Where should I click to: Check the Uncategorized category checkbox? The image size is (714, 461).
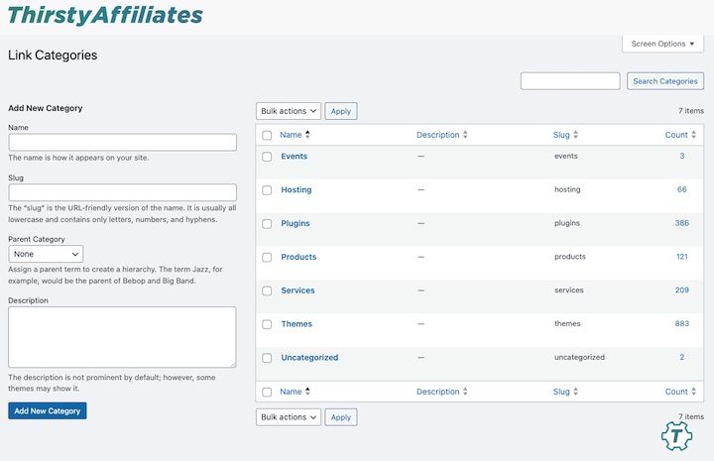click(267, 358)
